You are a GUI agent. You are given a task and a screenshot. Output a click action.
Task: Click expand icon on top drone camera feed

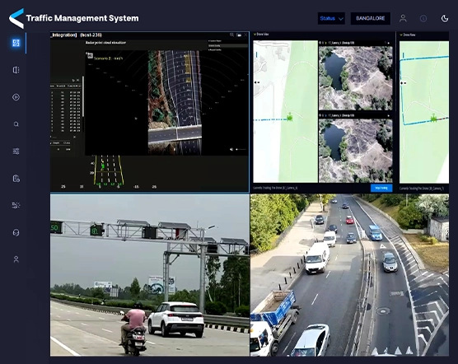tap(388, 43)
